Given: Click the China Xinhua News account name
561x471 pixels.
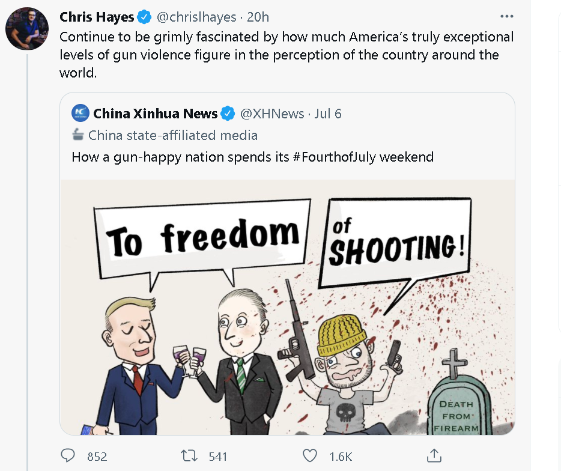Looking at the screenshot, I should tap(155, 113).
